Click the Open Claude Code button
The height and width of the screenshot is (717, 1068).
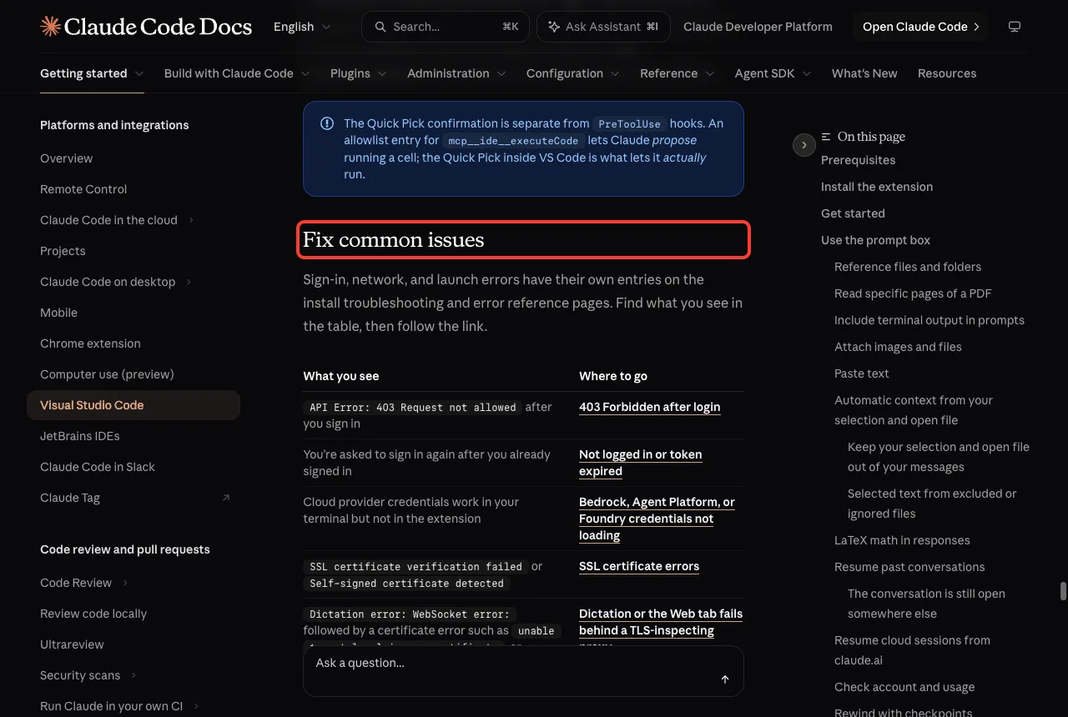921,27
